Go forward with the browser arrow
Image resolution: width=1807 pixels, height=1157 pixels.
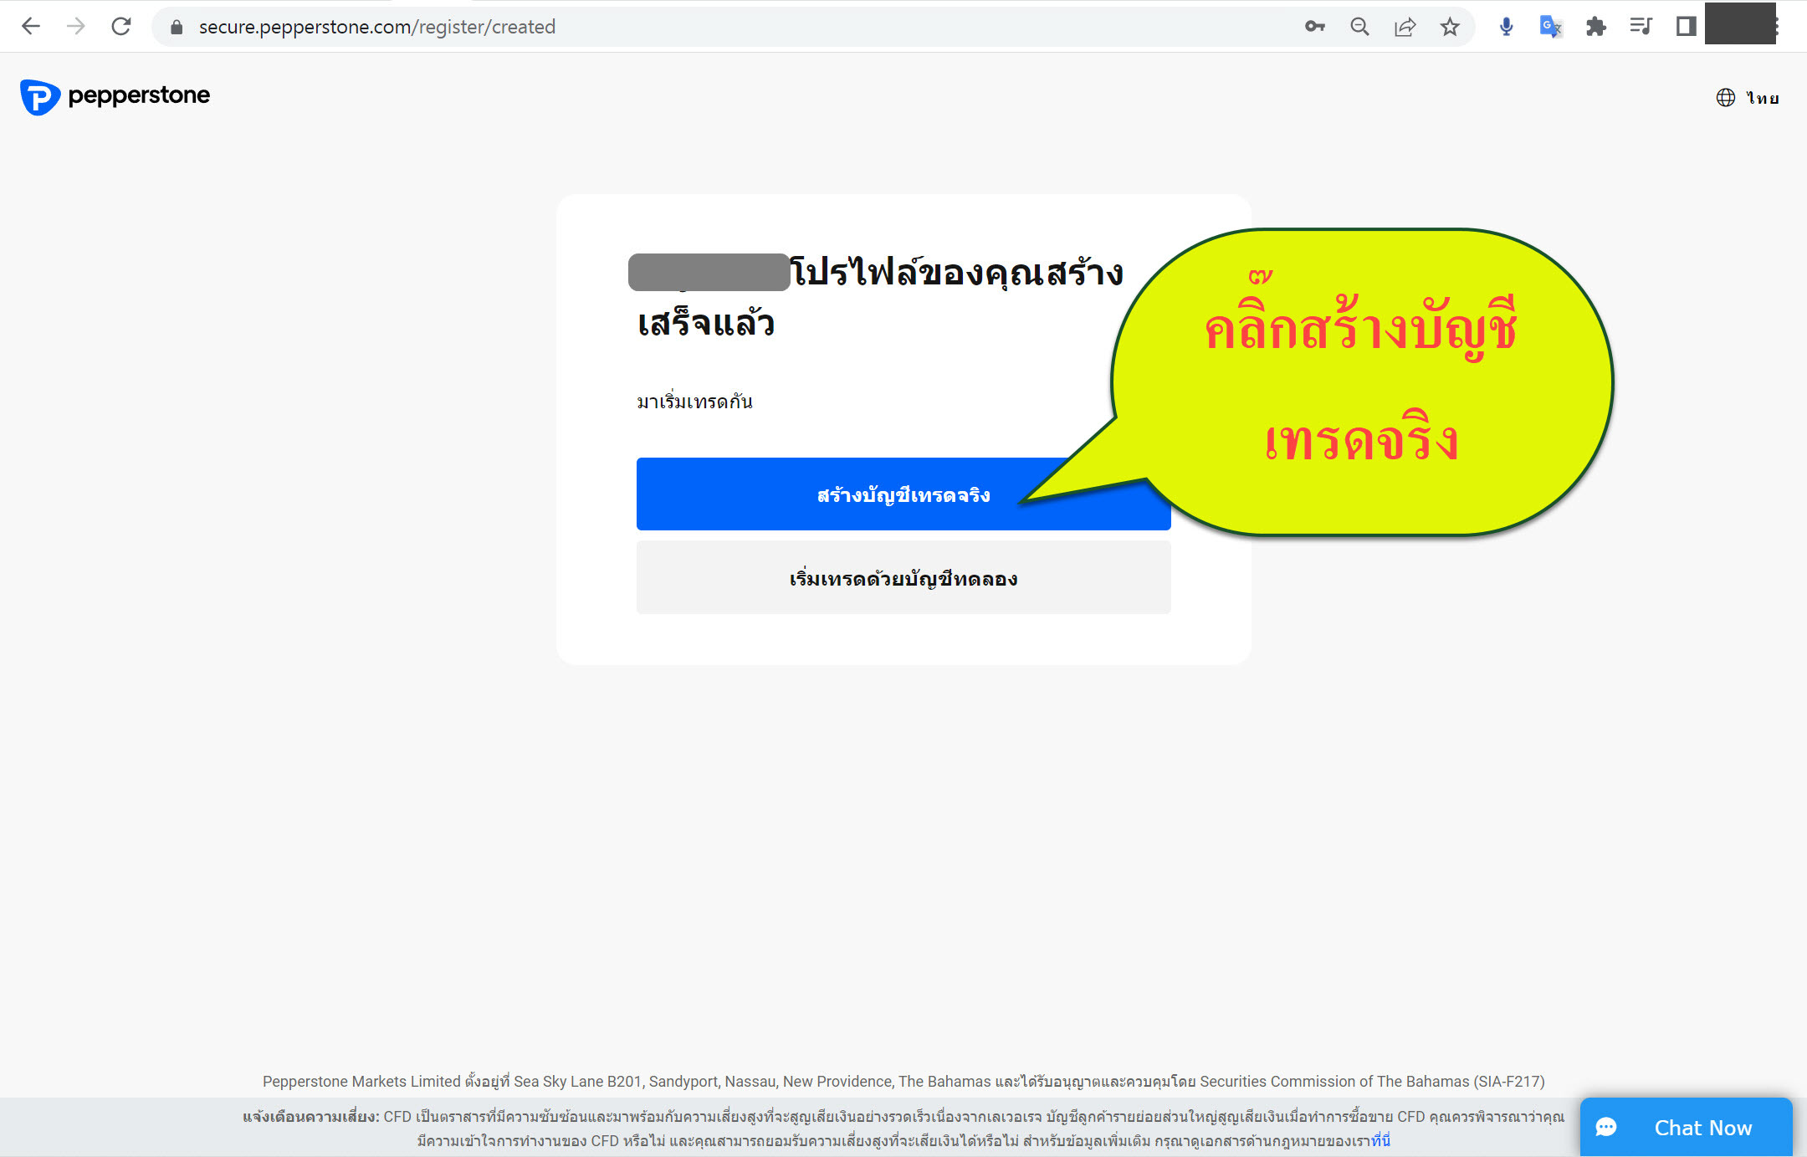coord(76,27)
